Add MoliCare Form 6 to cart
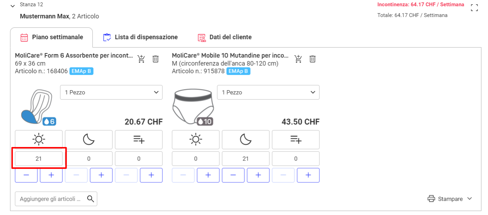This screenshot has width=488, height=215. pos(141,59)
